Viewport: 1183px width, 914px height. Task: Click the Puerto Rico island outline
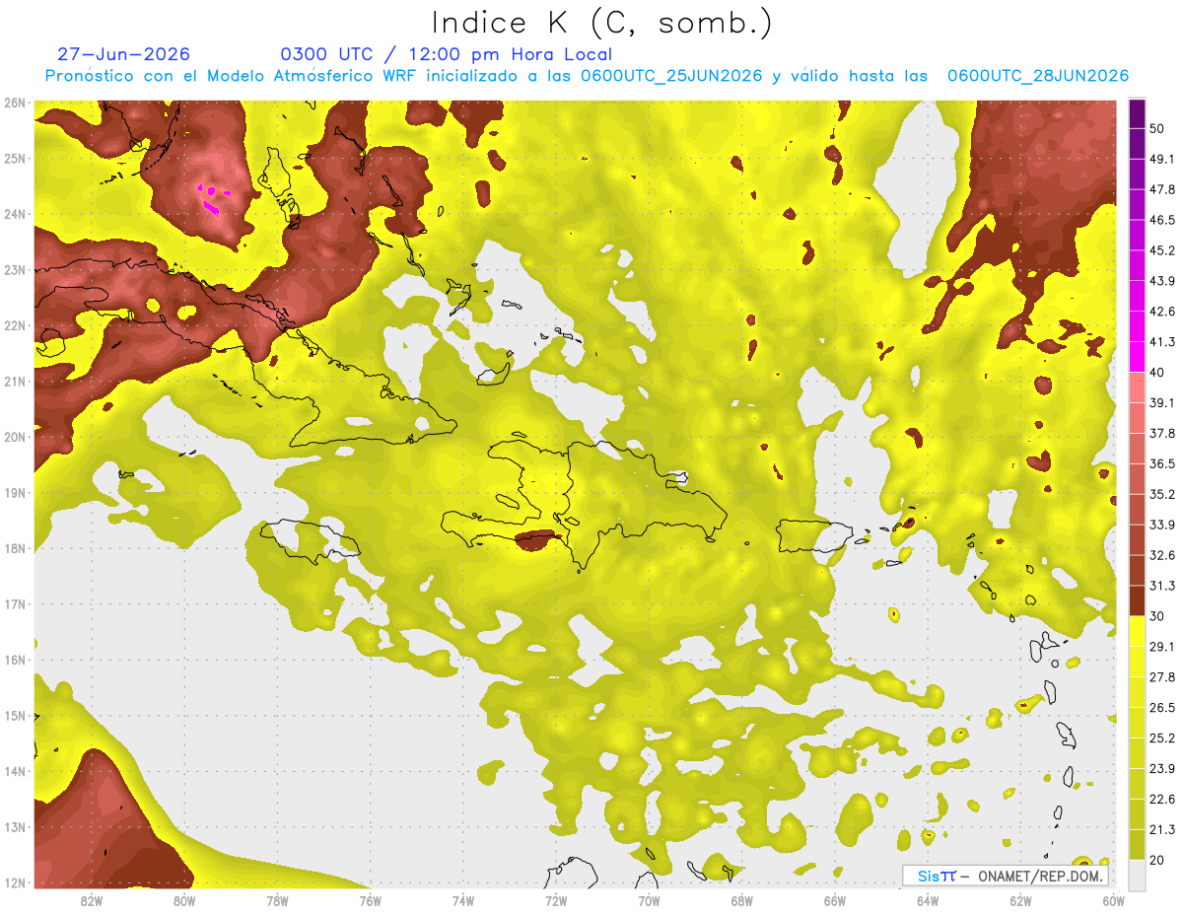(813, 535)
